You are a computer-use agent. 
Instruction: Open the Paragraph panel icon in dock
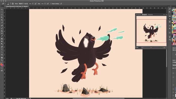(170, 29)
